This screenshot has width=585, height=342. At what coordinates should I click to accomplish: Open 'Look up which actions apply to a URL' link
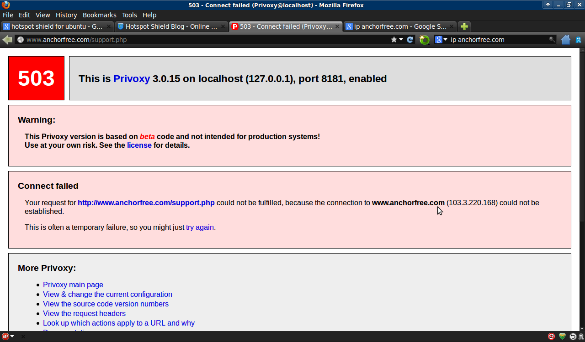coord(119,323)
